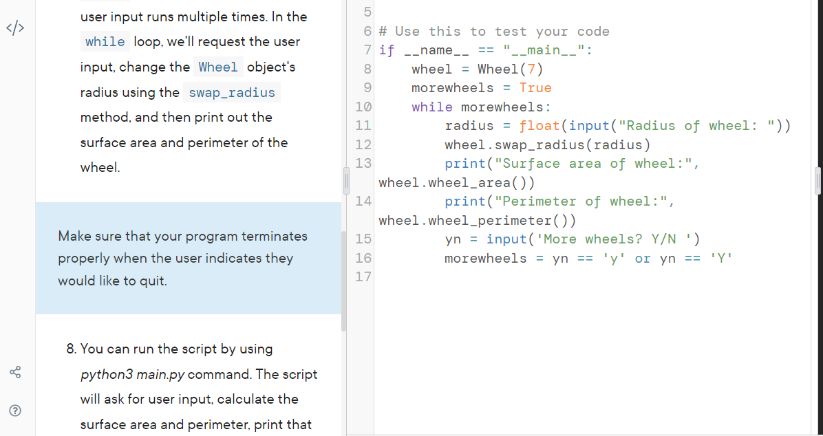Open the code editor panel via </> icon

[14, 28]
